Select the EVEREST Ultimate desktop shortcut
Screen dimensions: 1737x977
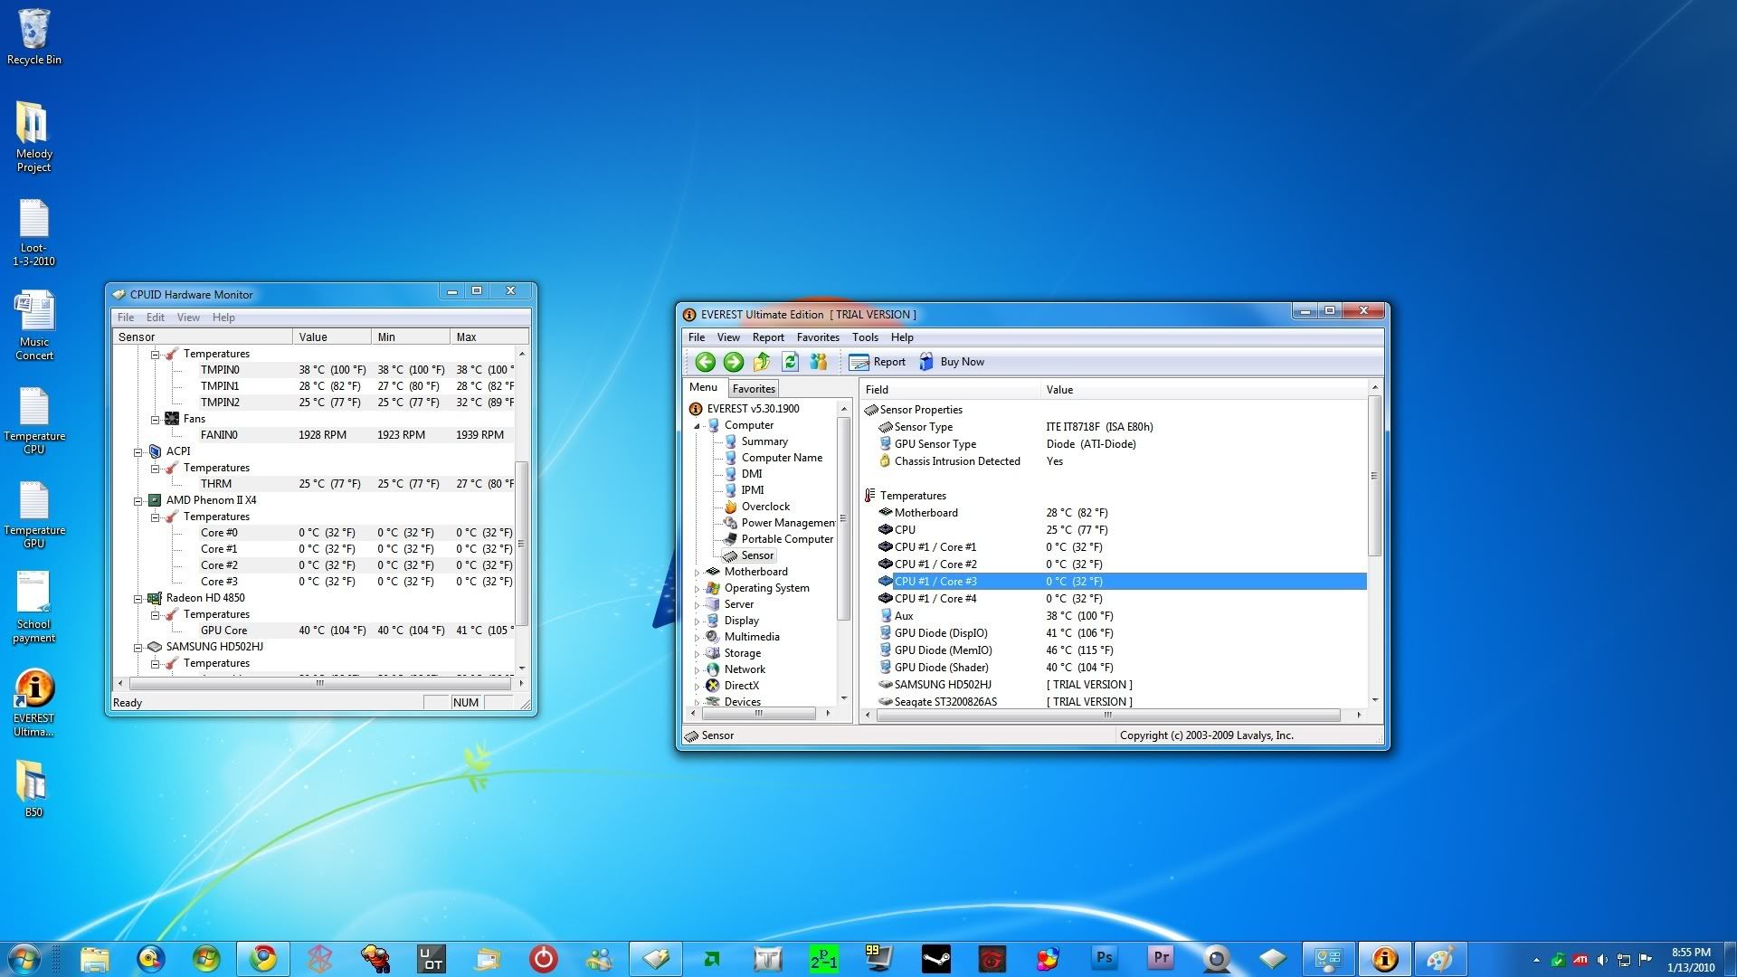click(34, 703)
